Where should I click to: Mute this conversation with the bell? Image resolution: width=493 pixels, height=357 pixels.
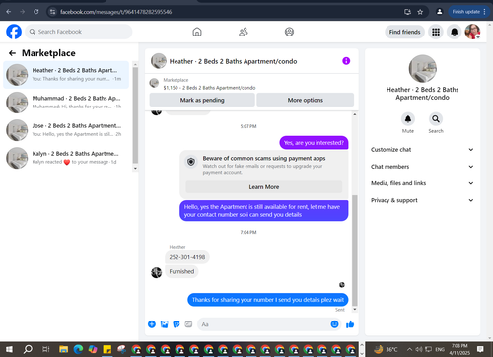408,119
